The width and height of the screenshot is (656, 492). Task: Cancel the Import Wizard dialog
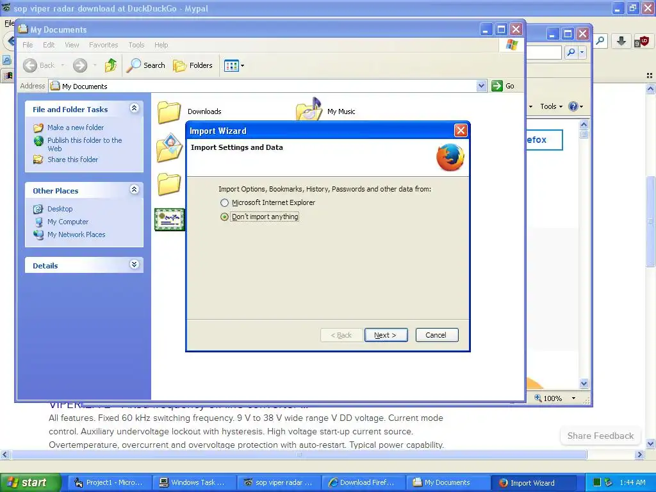tap(436, 335)
